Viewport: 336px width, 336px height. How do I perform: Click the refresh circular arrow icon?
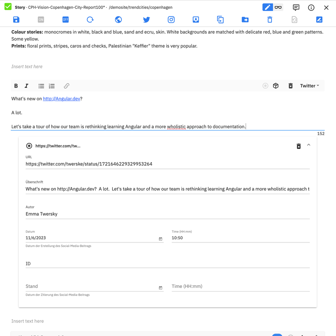90,20
